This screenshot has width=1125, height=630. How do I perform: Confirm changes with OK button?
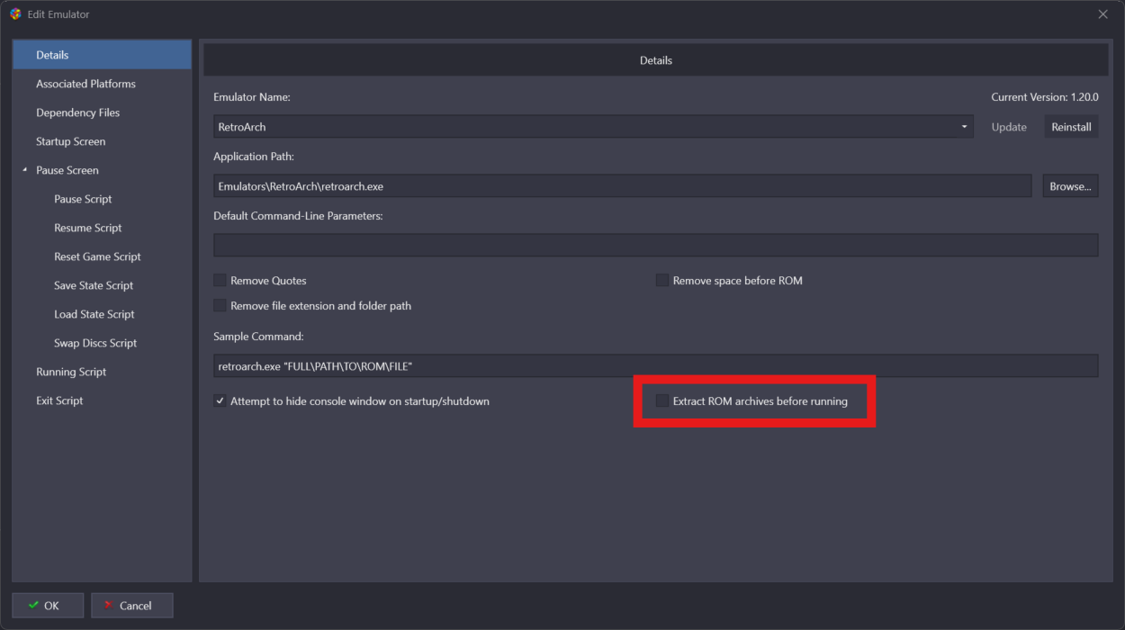(x=48, y=606)
